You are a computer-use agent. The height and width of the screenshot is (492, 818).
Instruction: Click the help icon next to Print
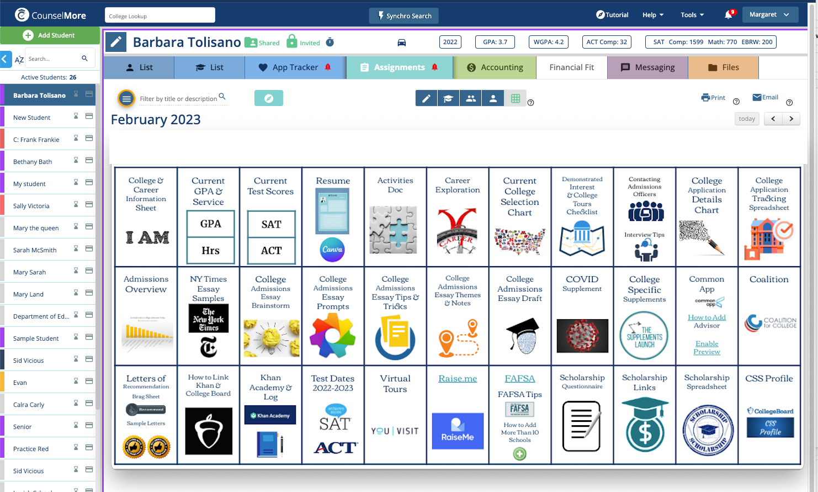coord(736,102)
